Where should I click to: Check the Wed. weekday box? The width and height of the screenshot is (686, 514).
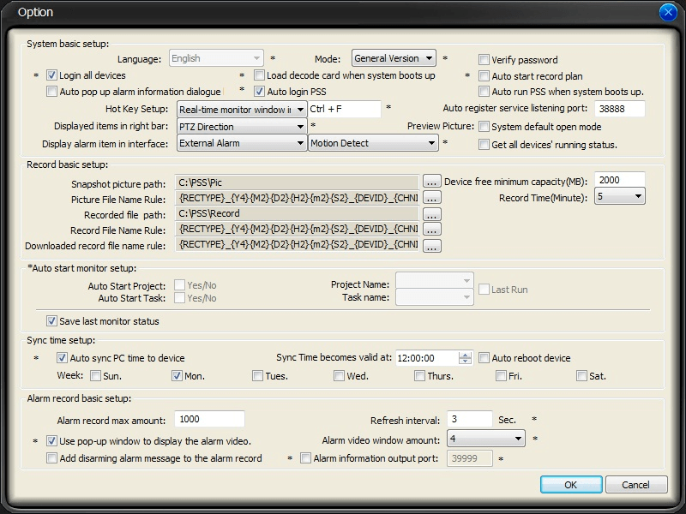pyautogui.click(x=340, y=376)
